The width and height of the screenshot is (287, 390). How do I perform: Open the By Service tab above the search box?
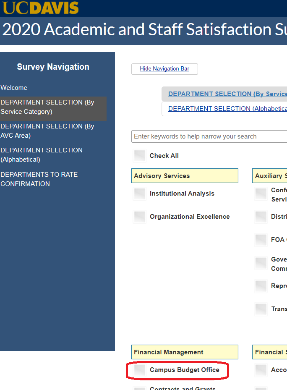(227, 94)
